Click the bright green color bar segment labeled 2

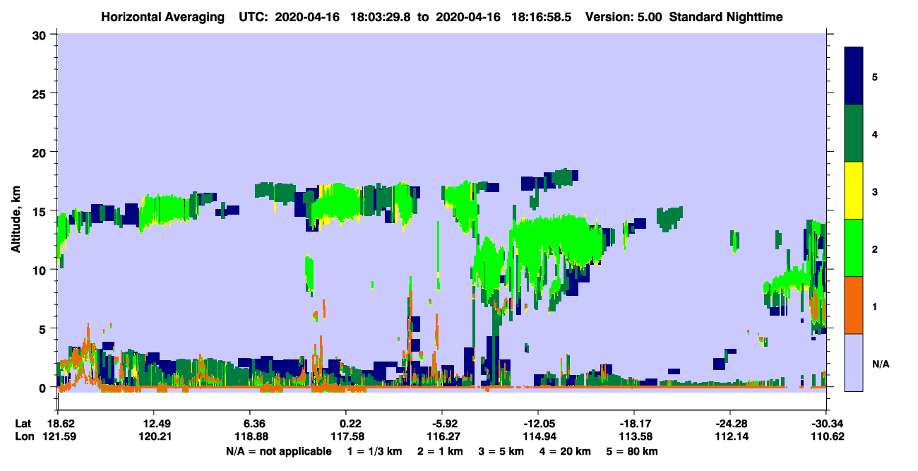854,247
